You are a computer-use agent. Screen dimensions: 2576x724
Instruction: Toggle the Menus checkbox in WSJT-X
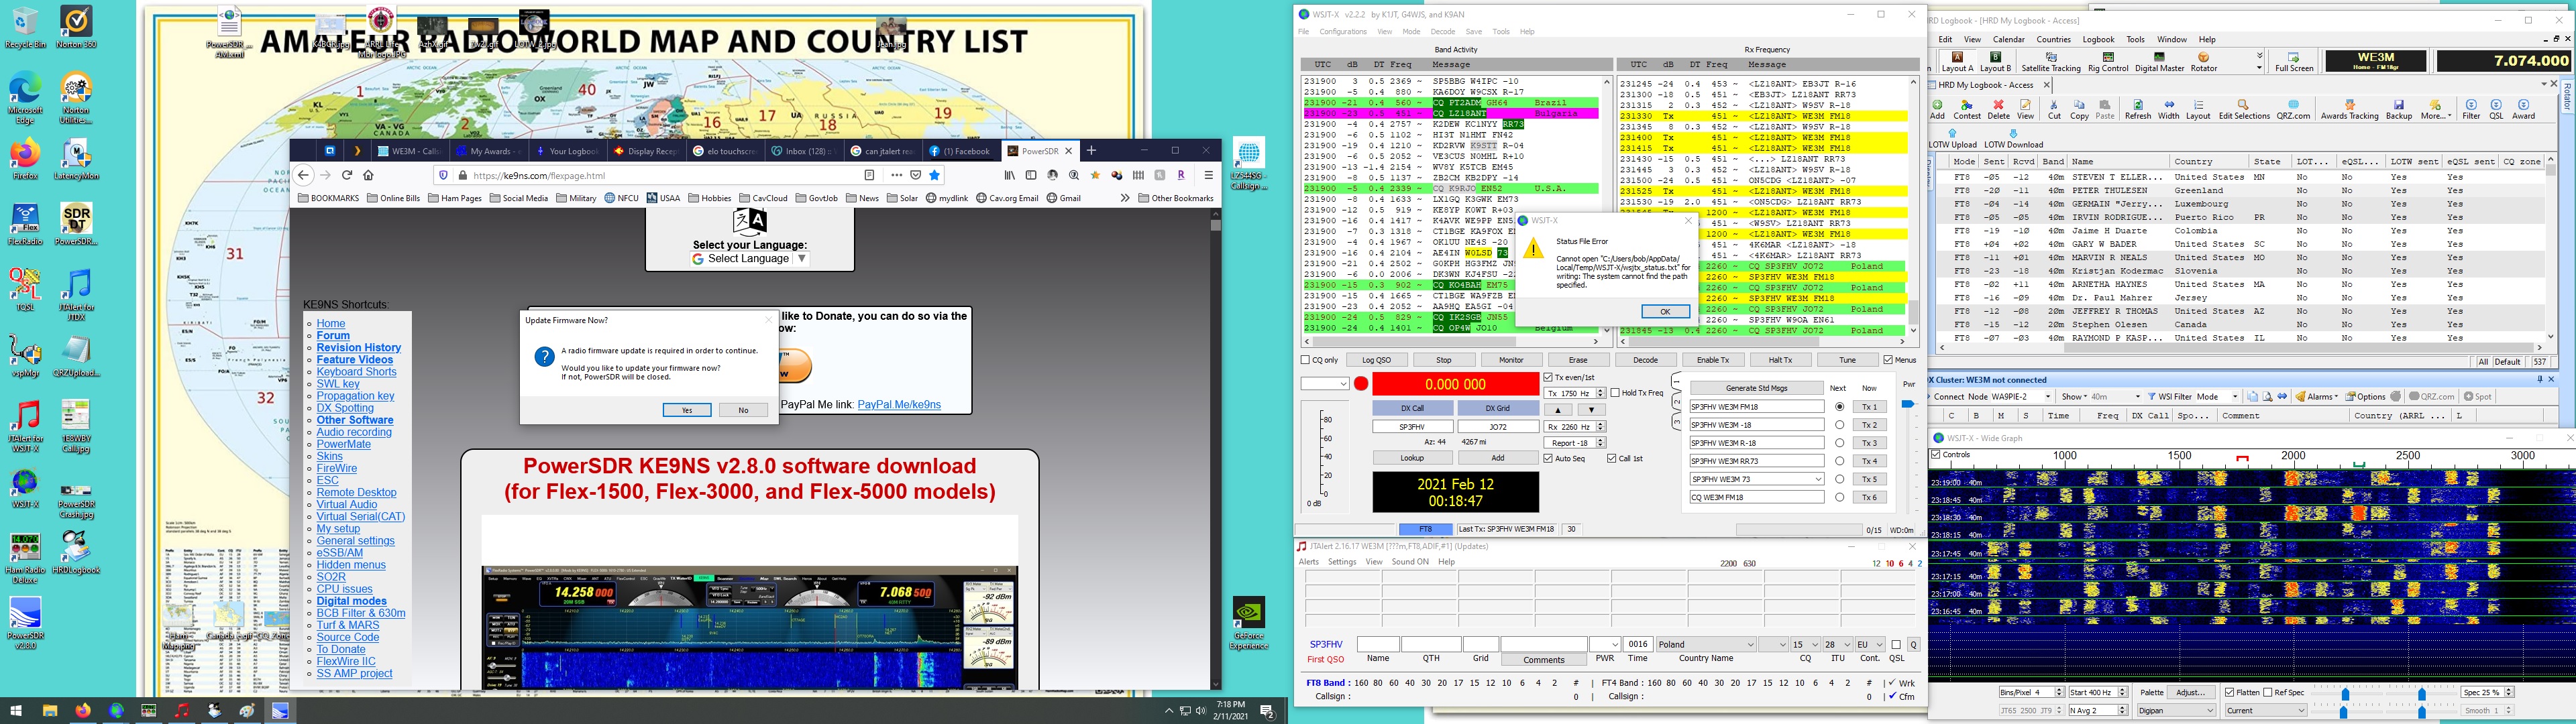point(1888,360)
